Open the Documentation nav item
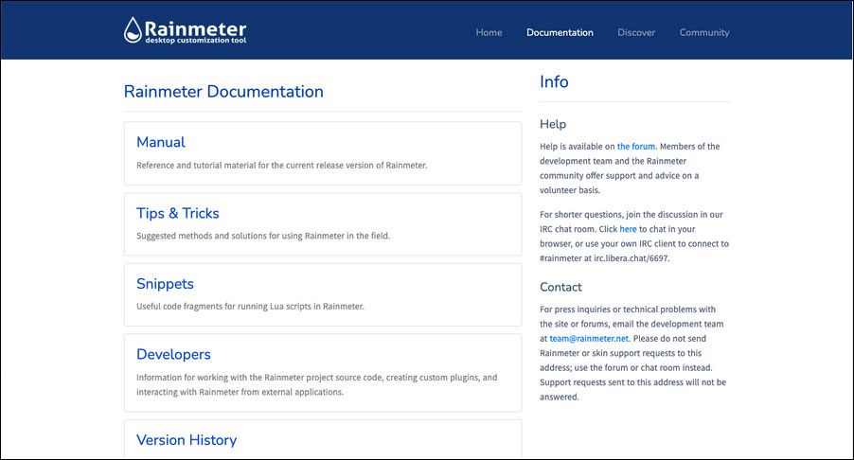The image size is (854, 460). coord(560,33)
